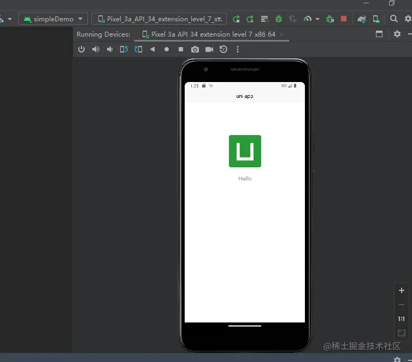Image resolution: width=412 pixels, height=362 pixels.
Task: Apply changes and restart activity
Action: coord(250,19)
